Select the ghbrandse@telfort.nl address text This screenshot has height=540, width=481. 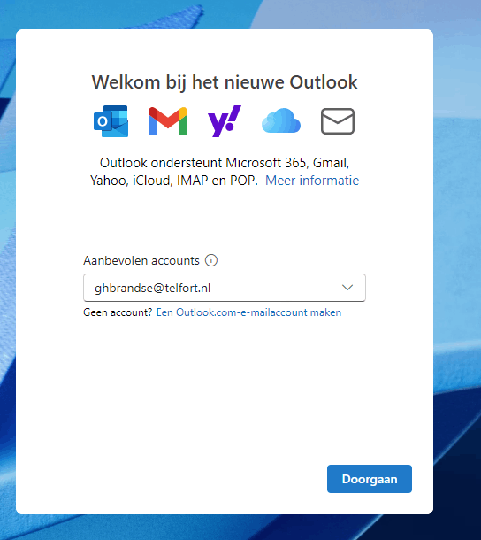(x=152, y=288)
